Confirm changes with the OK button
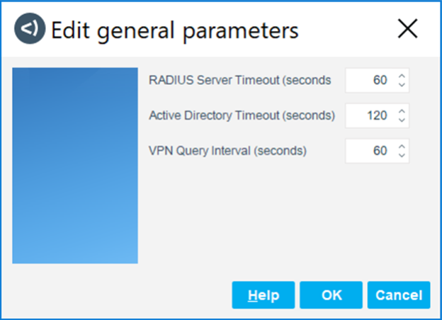Viewport: 442px width, 320px height. point(331,295)
